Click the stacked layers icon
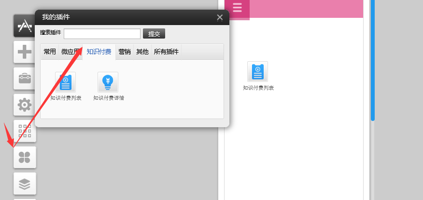Viewport: 423px width, 200px height. click(24, 183)
